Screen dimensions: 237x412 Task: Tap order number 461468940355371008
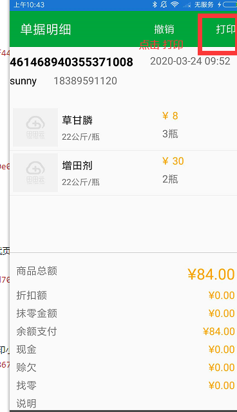pos(71,62)
